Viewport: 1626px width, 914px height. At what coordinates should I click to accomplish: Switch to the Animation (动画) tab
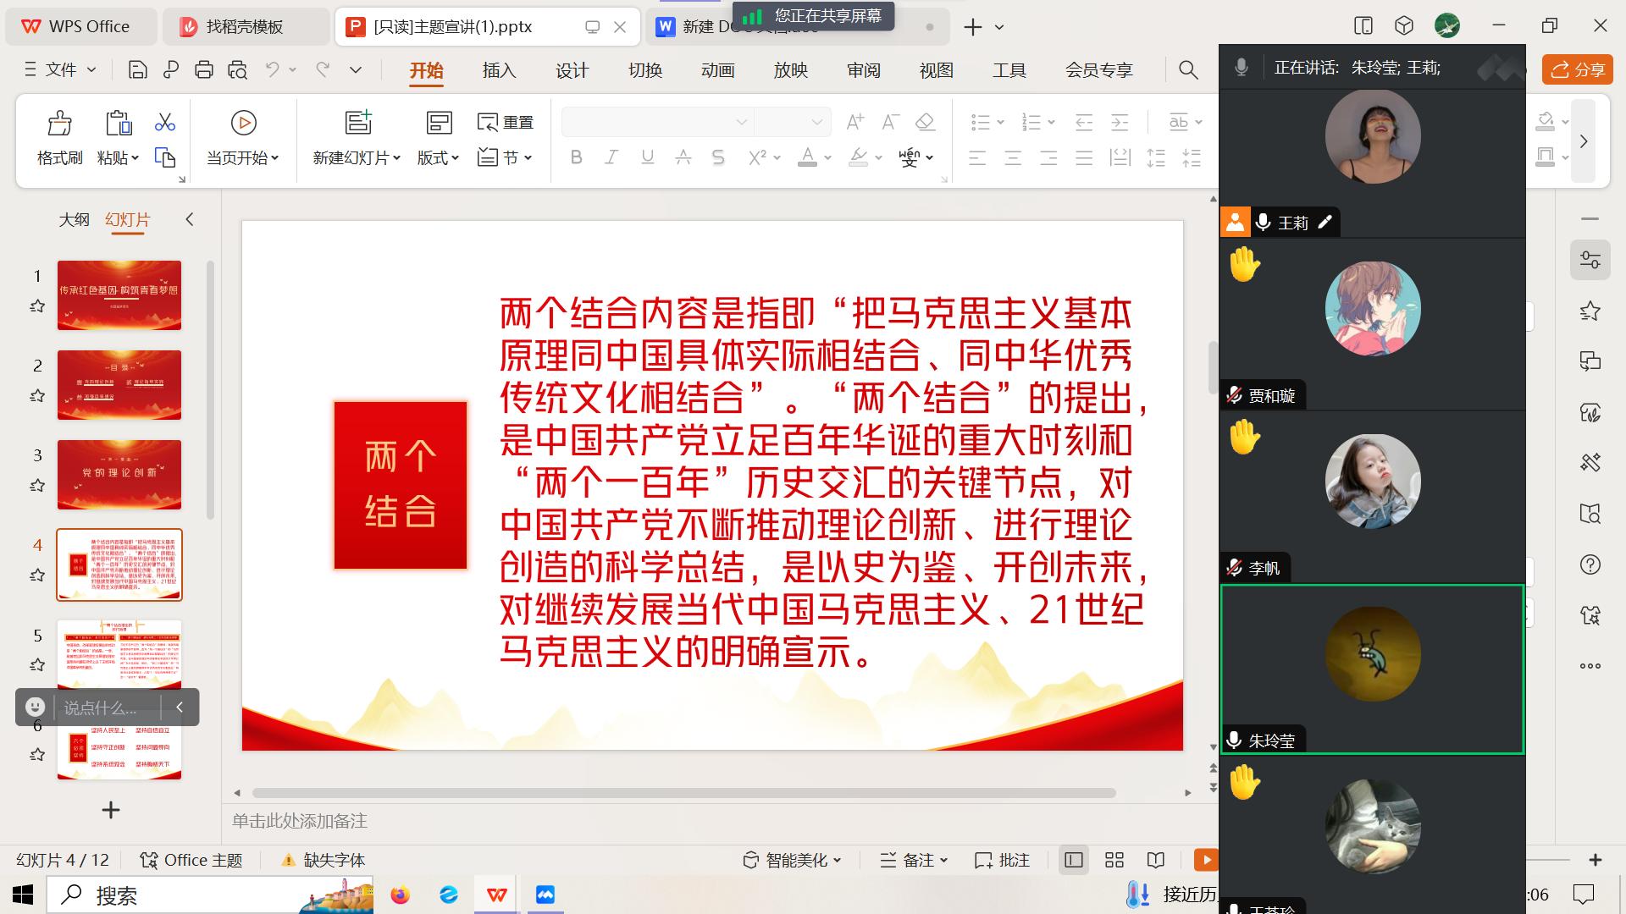click(x=717, y=70)
